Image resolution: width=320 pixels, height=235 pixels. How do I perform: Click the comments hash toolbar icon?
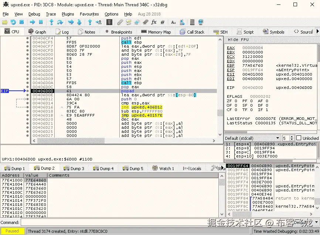pos(163,23)
